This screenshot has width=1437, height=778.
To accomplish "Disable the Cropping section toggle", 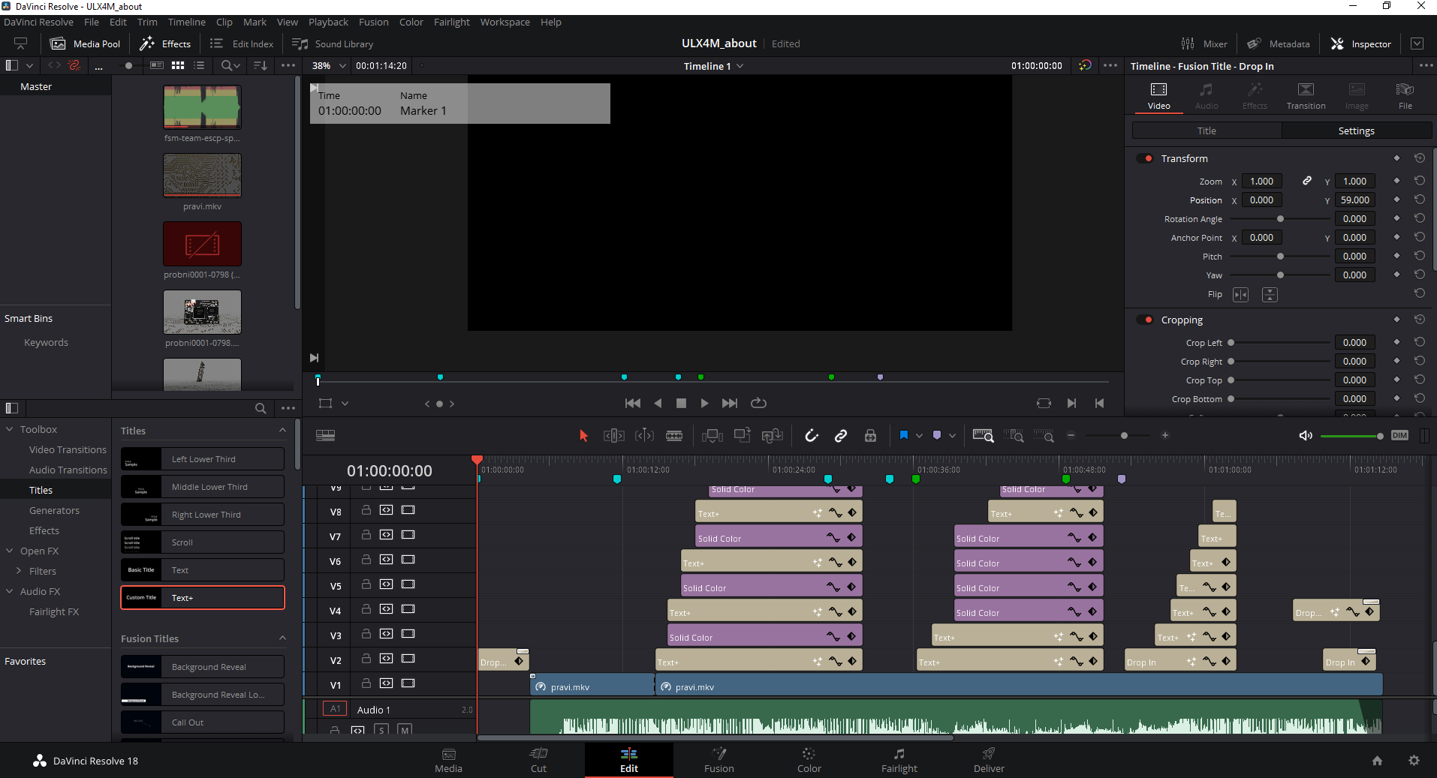I will pos(1145,320).
